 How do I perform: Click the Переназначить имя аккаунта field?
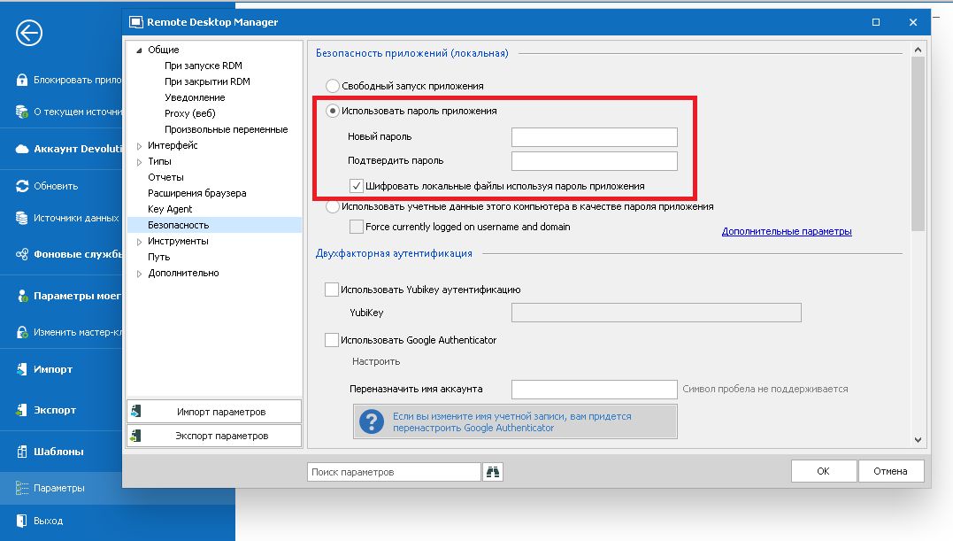(595, 389)
